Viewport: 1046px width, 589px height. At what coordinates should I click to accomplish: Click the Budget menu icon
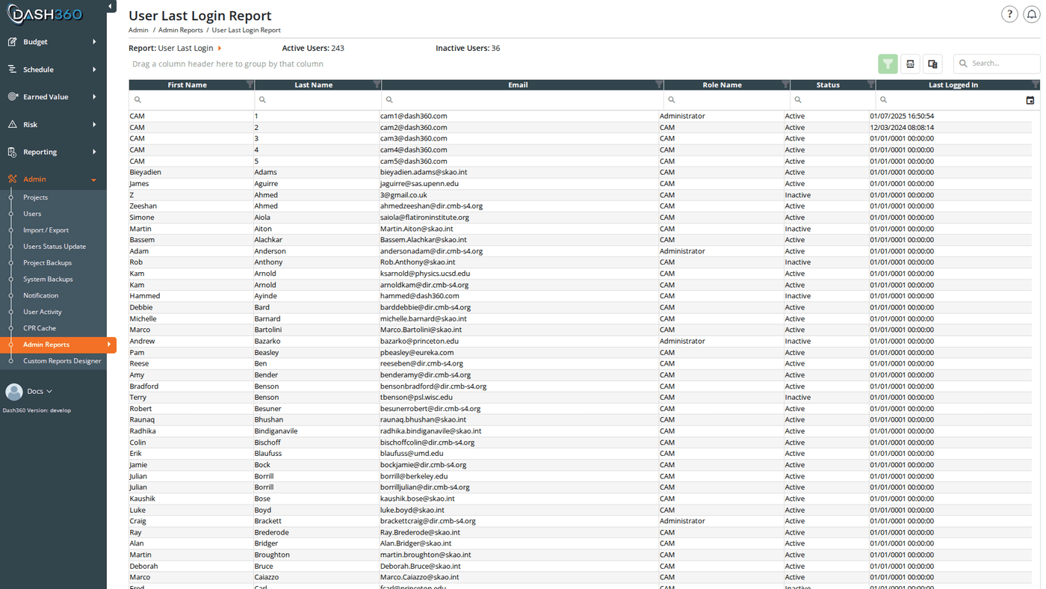[12, 42]
